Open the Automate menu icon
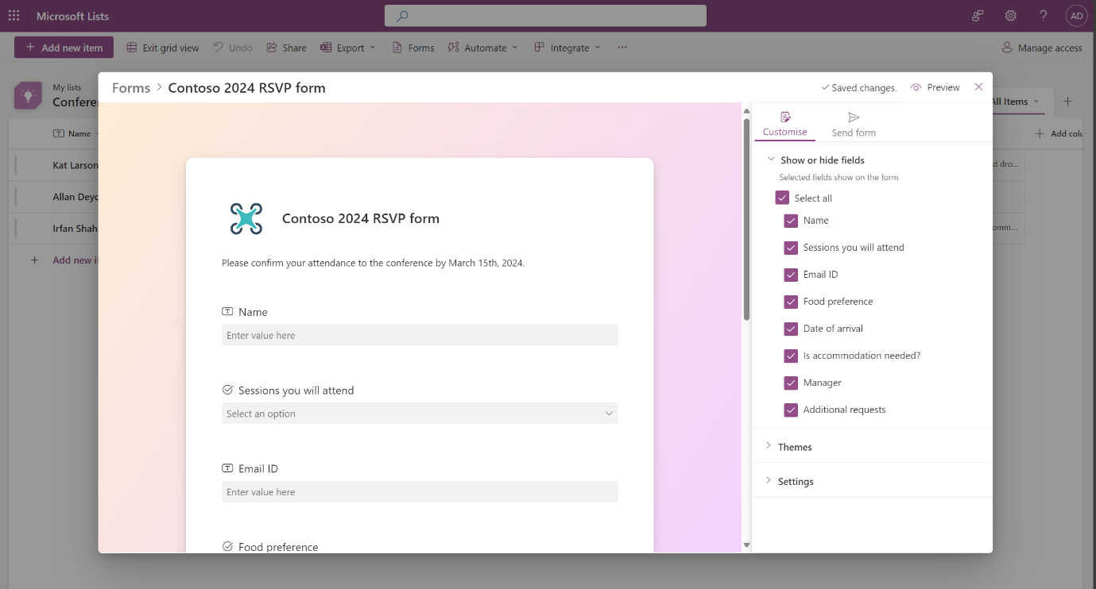 pyautogui.click(x=454, y=48)
